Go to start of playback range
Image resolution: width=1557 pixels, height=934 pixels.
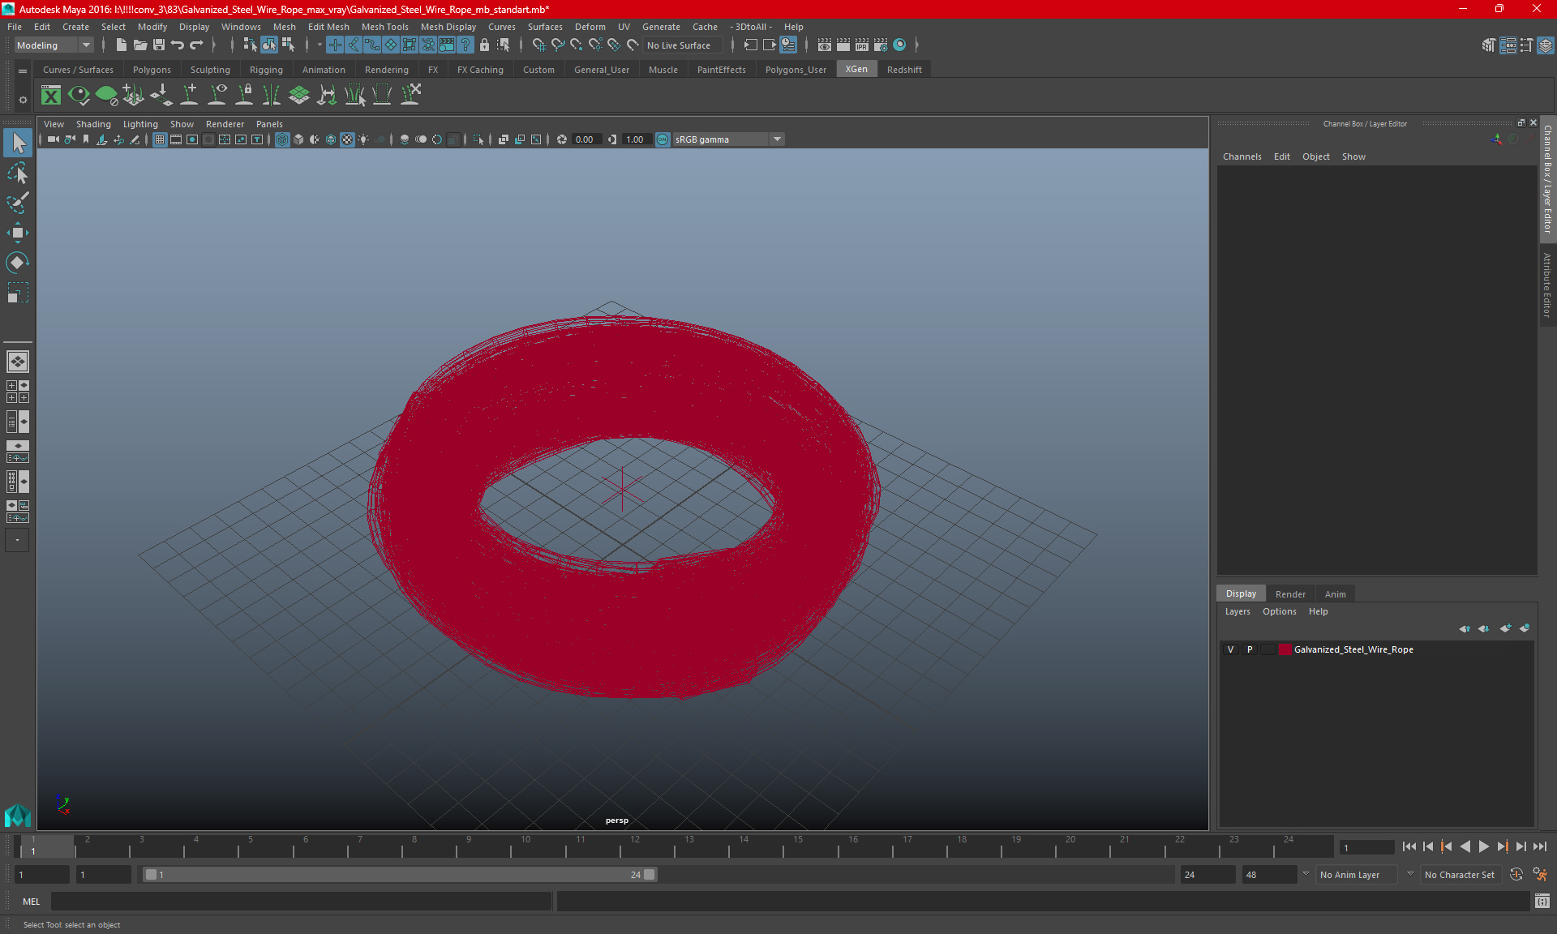point(1409,846)
